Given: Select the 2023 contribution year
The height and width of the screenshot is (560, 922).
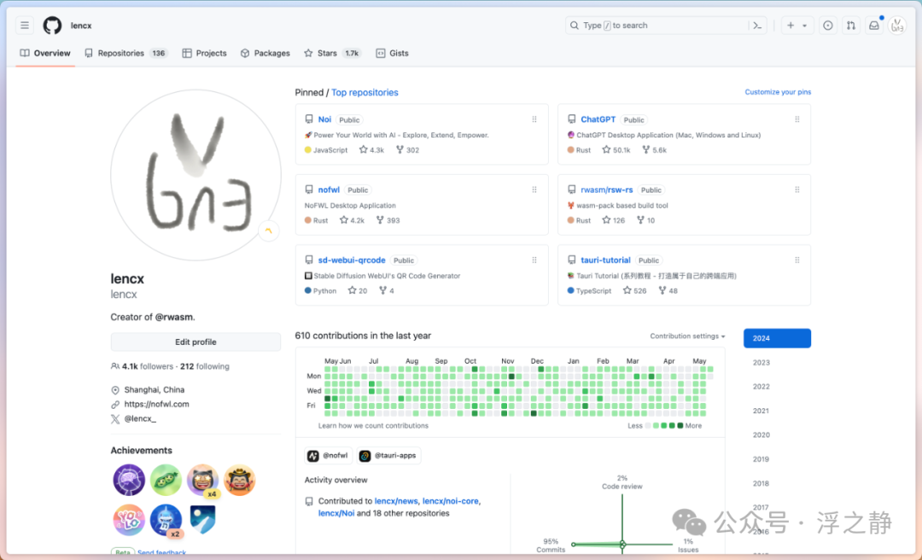Looking at the screenshot, I should click(x=761, y=362).
